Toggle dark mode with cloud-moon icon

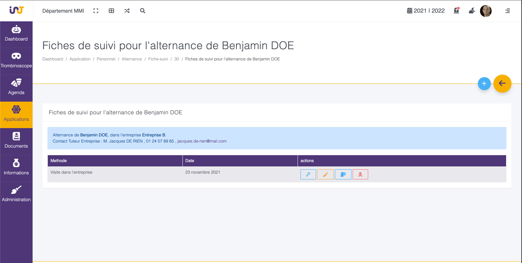click(472, 11)
